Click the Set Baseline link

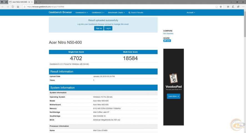168,34
